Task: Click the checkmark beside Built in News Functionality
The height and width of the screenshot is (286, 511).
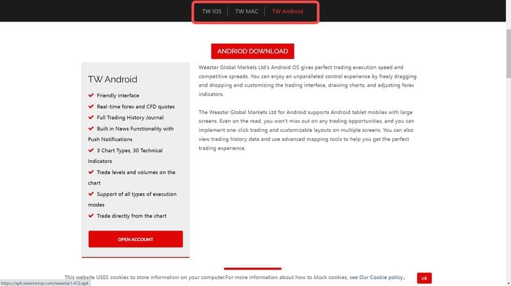Action: (91, 129)
